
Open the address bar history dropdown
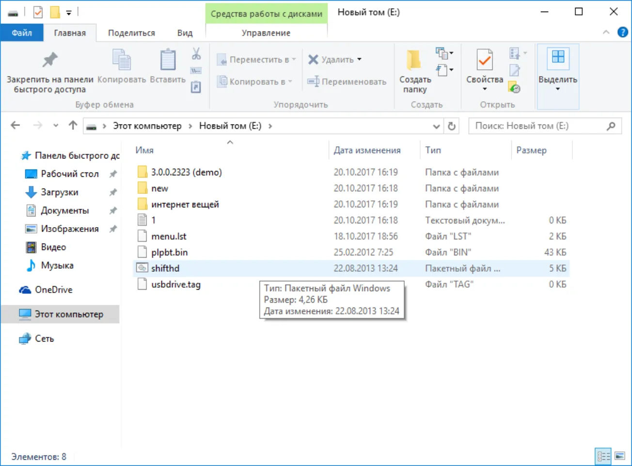coord(436,126)
